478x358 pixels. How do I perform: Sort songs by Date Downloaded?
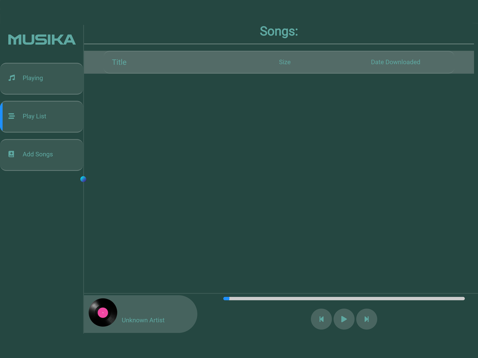(395, 62)
